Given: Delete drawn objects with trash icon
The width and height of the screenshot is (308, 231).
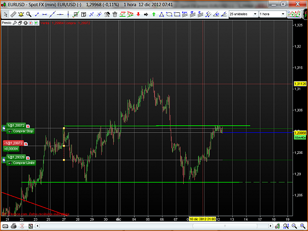Looking at the screenshot, I should point(115,14).
